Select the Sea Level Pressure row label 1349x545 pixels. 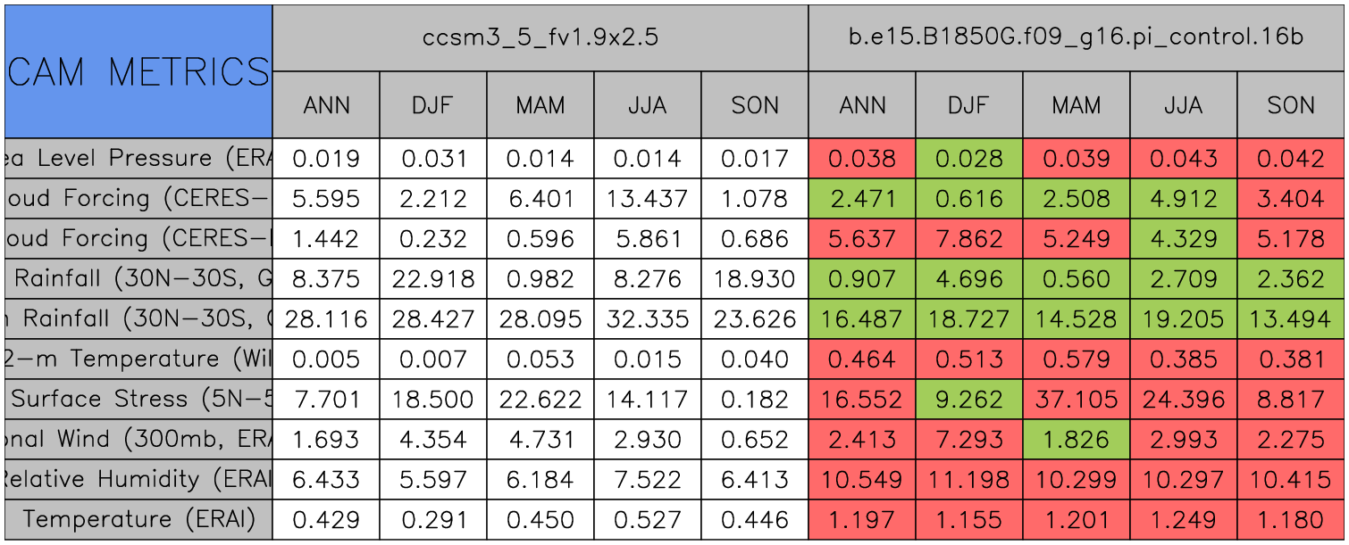[138, 159]
